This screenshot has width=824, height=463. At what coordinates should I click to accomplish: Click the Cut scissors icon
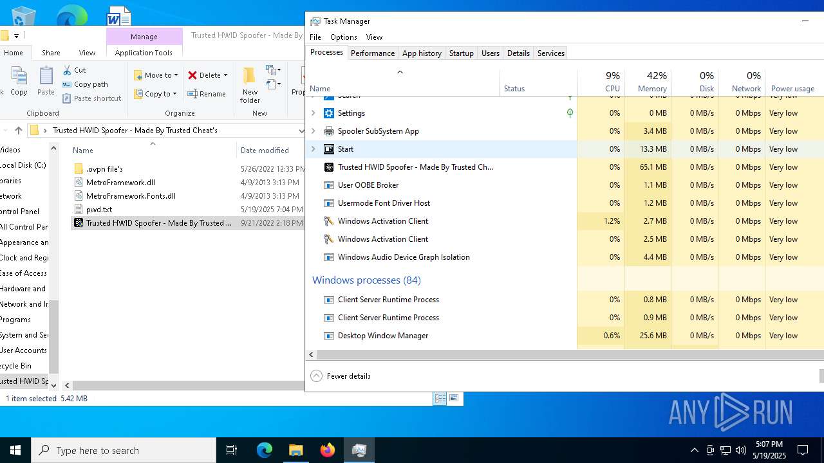(67, 69)
